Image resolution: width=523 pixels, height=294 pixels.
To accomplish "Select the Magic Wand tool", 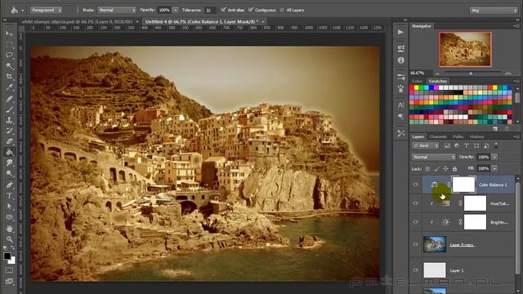I will [9, 66].
